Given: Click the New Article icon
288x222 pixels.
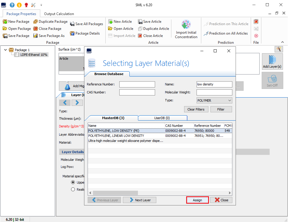Looking at the screenshot, I should point(110,22).
